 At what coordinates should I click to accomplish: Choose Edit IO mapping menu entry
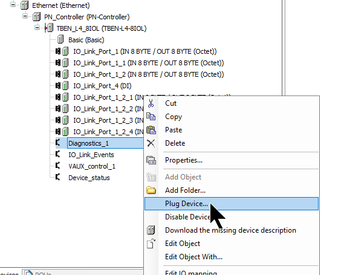click(x=232, y=273)
